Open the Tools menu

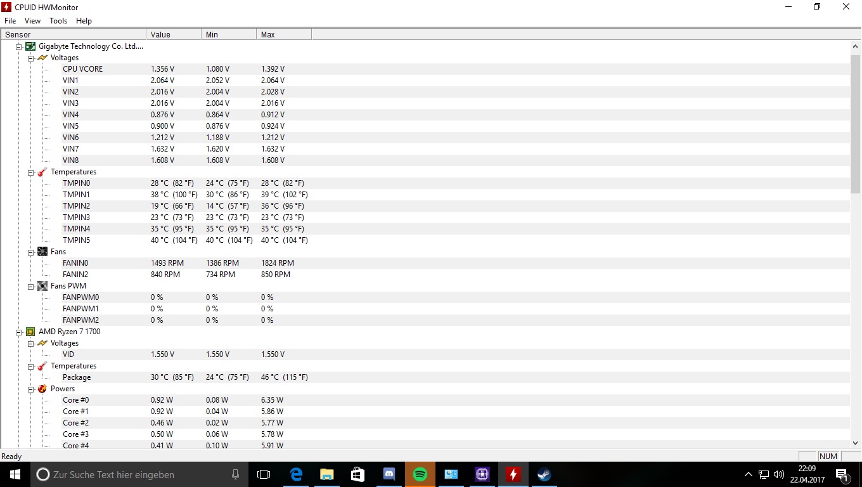point(58,21)
